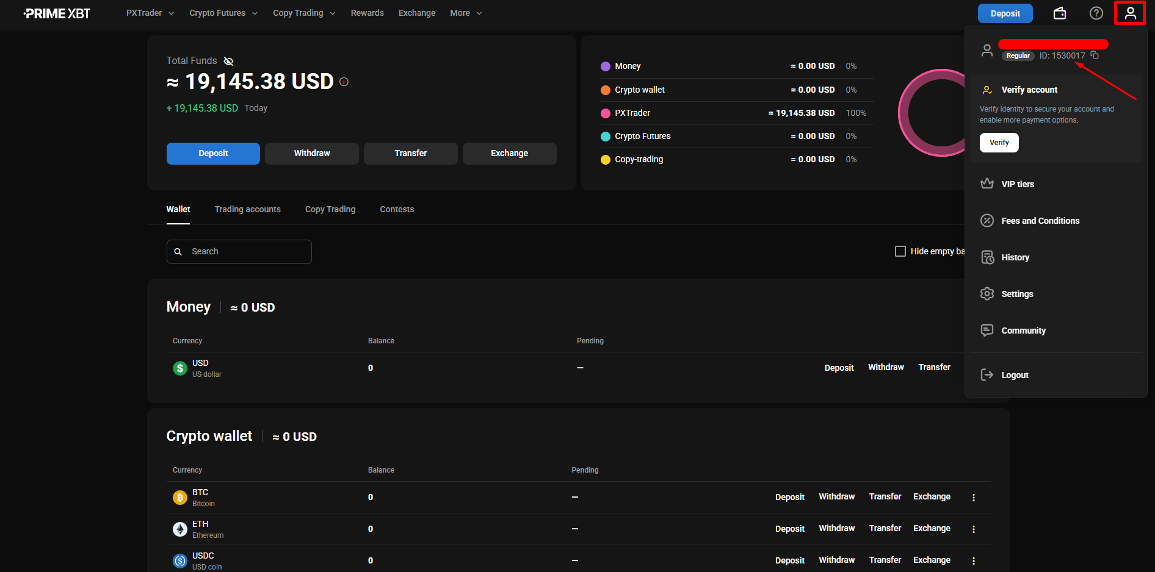Switch to the Trading accounts tab

click(248, 209)
